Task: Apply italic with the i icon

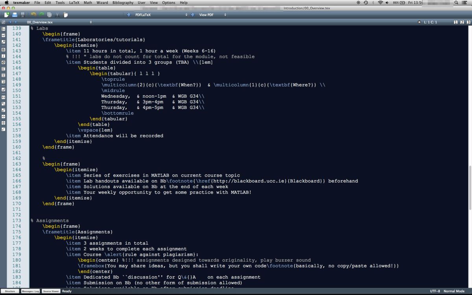Action: click(3, 56)
